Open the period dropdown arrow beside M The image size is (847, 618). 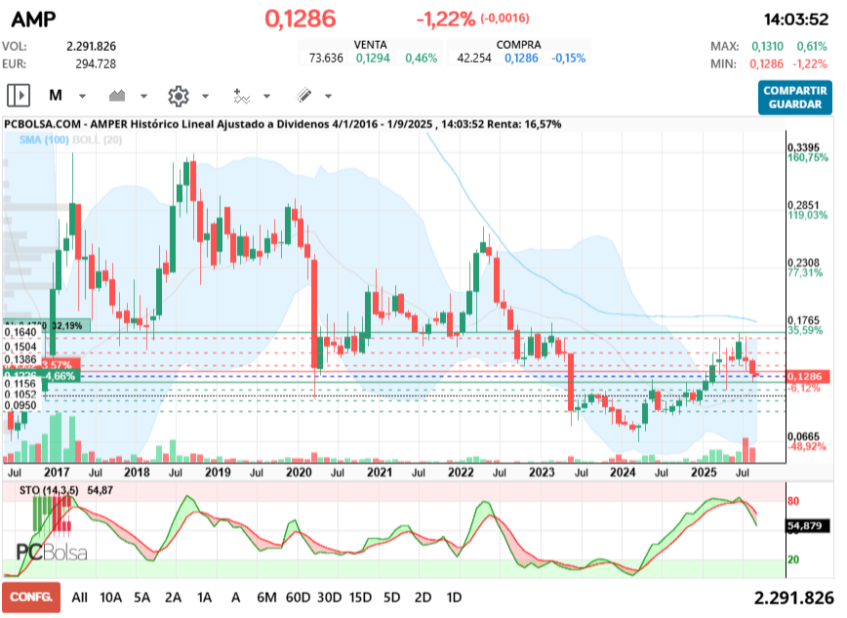tap(82, 97)
